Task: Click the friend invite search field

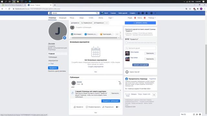Action: tap(140, 48)
